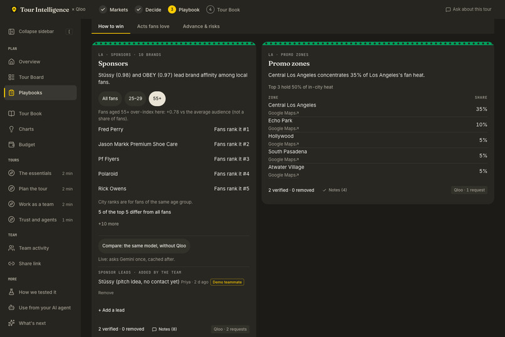
Task: Open Team activity in the sidebar
Action: pos(40,248)
